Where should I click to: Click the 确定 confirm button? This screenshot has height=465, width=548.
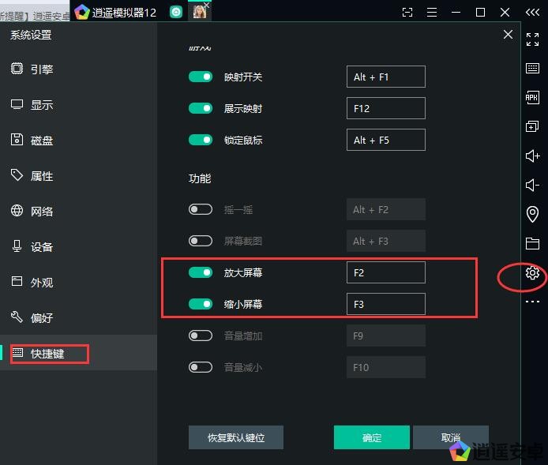(x=371, y=437)
